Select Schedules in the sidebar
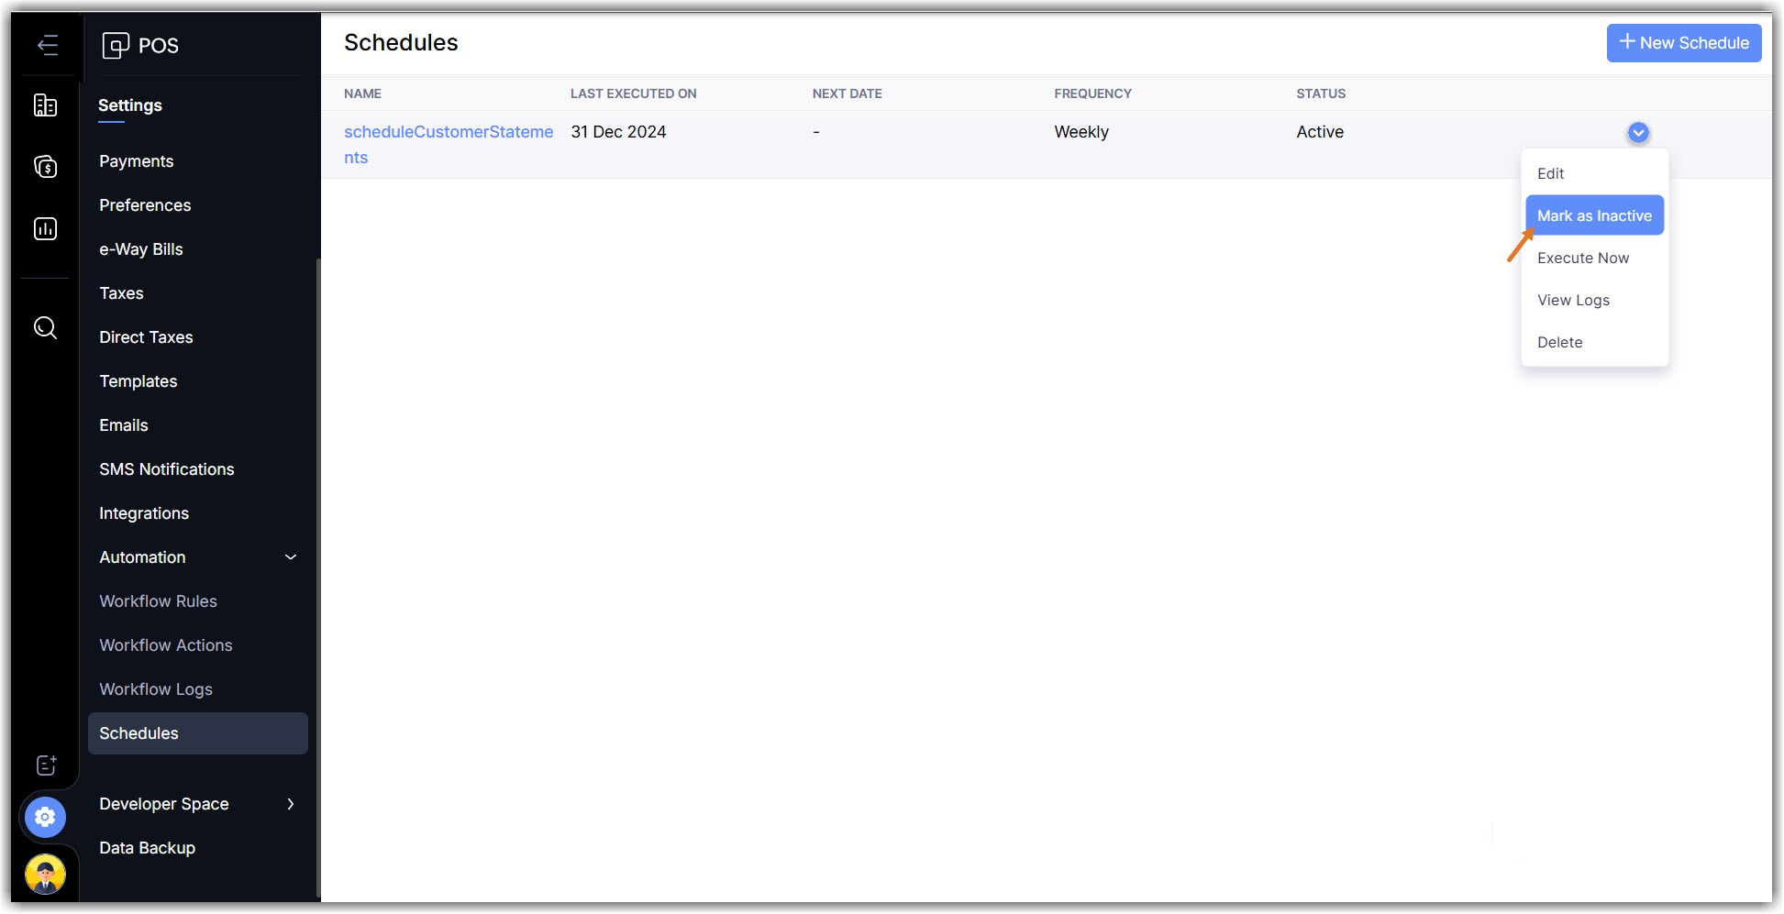This screenshot has height=914, width=1784. click(x=198, y=733)
